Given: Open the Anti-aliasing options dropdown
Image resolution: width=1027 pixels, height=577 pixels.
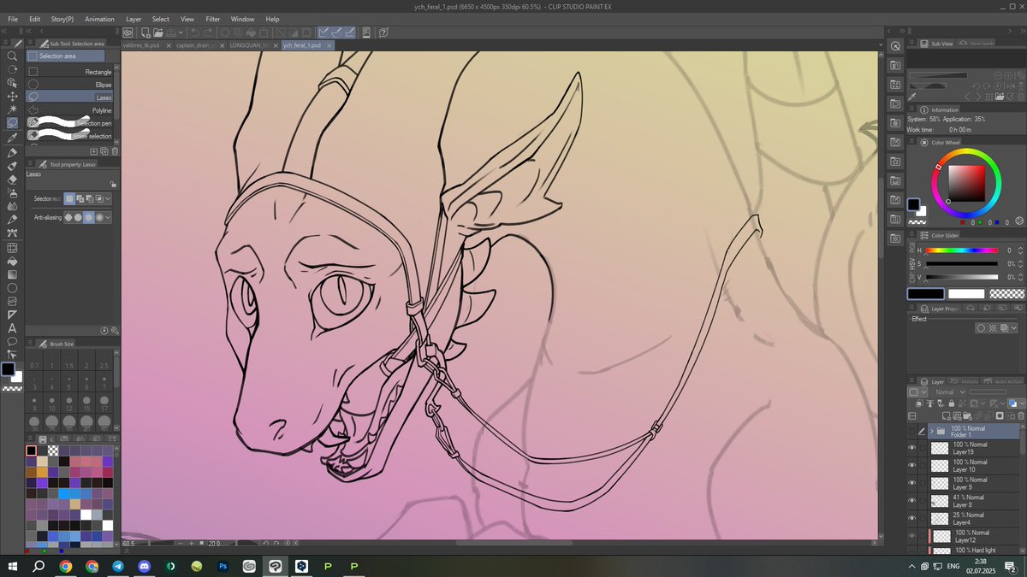Looking at the screenshot, I should click(106, 217).
